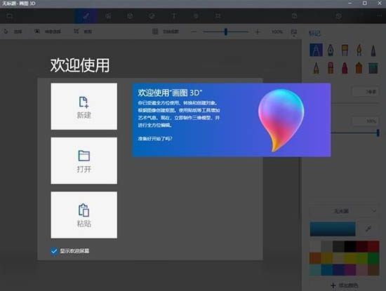Click the zoom out minus button
The image size is (386, 291).
point(194,32)
